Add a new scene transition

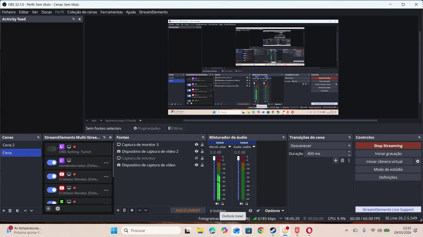pos(336,160)
